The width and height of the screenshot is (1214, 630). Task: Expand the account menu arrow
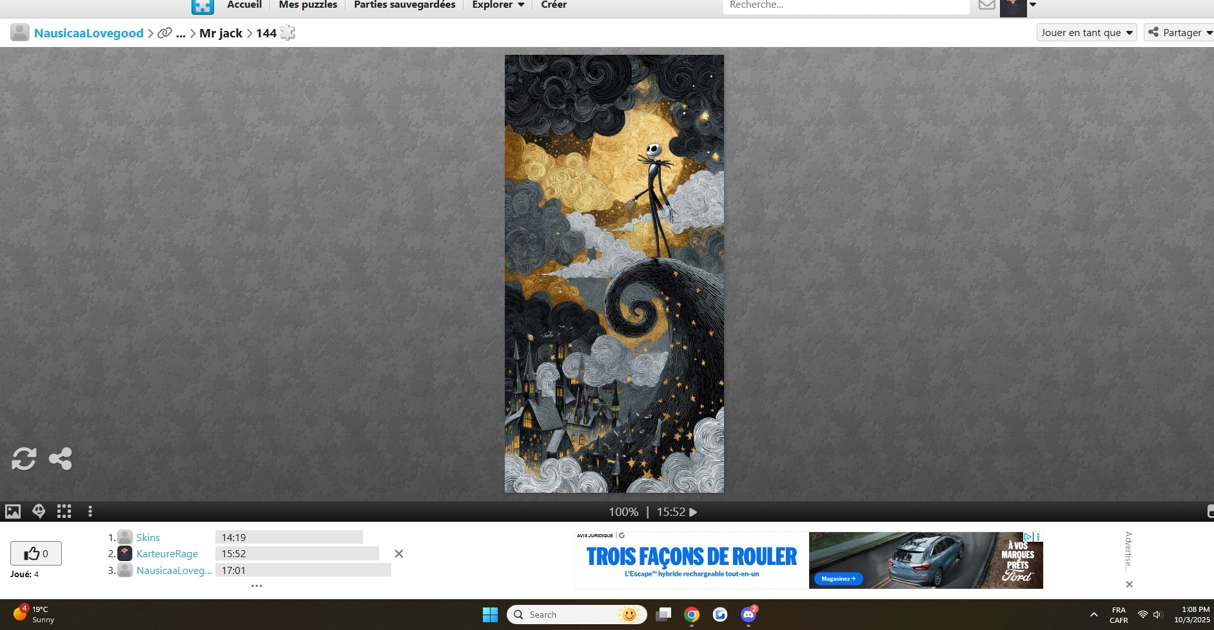click(1033, 5)
